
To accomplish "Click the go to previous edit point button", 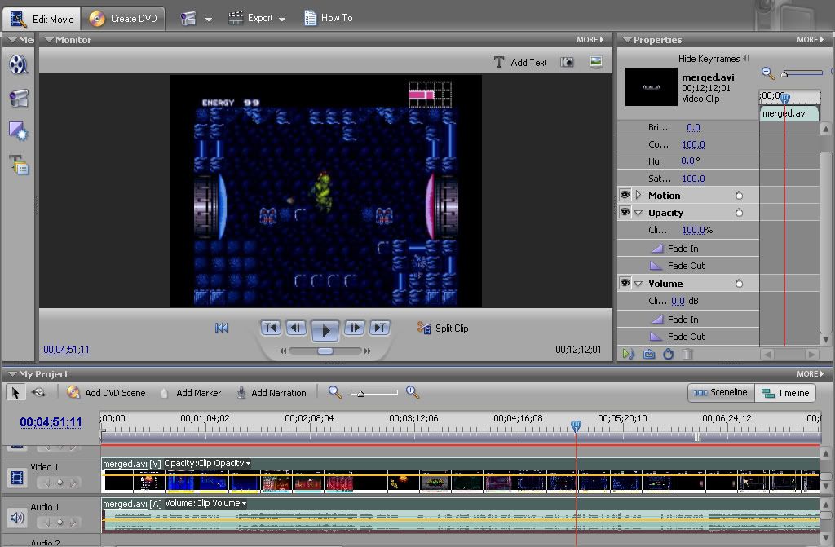I will (271, 328).
